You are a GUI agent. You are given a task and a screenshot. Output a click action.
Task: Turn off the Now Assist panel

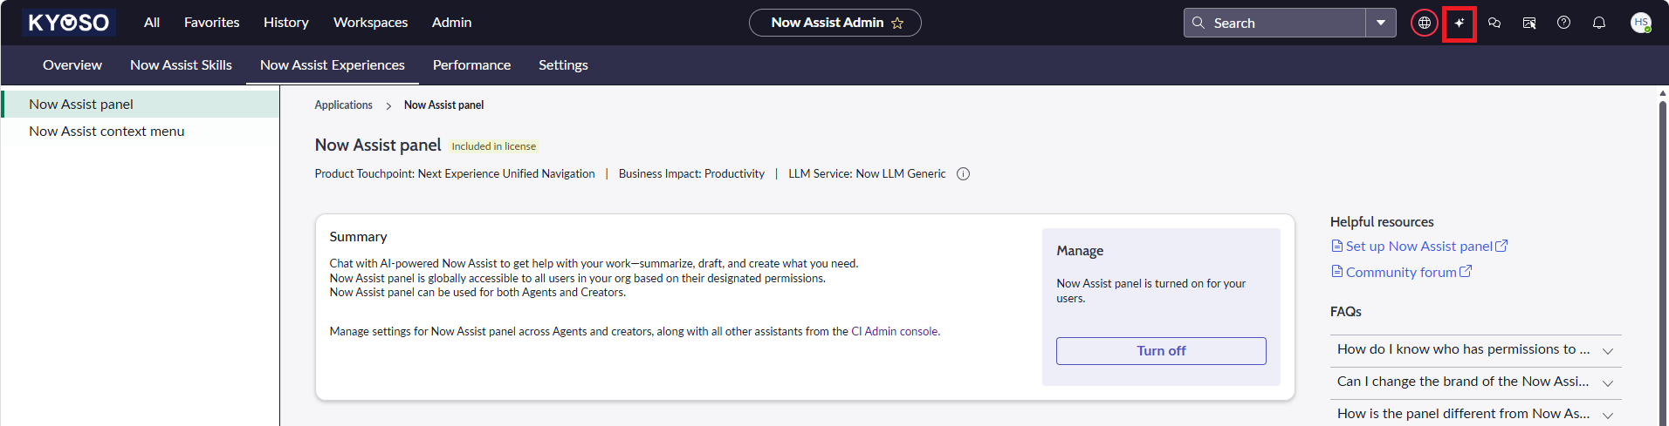(1161, 351)
